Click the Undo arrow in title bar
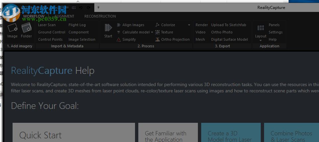 click(x=81, y=8)
